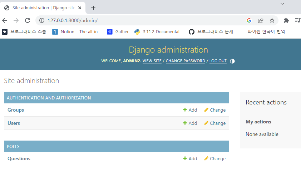Select the Site administration browser tab

[x=43, y=8]
